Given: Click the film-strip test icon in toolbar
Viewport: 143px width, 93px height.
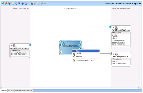Looking at the screenshot, I should click(x=32, y=4).
